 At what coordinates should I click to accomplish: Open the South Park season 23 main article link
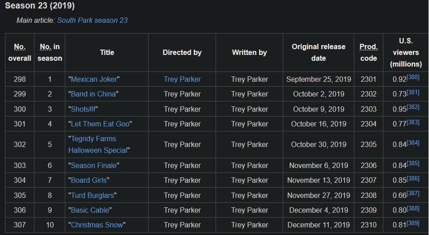click(x=92, y=20)
